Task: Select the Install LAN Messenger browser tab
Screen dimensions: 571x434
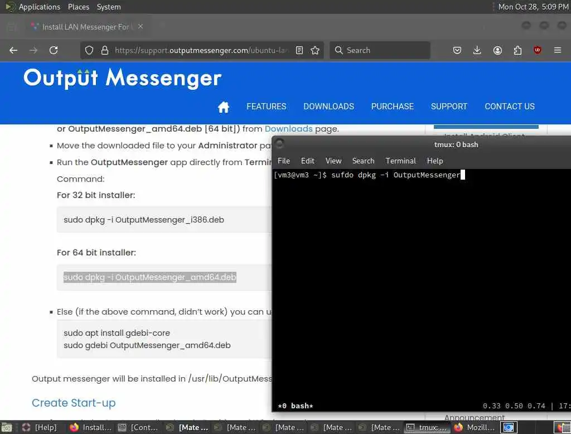Action: (85, 27)
